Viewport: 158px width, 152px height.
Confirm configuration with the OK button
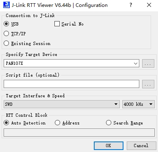tap(108, 146)
